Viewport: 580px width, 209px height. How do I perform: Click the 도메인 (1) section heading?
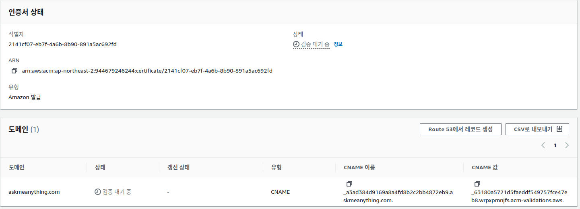(x=24, y=129)
